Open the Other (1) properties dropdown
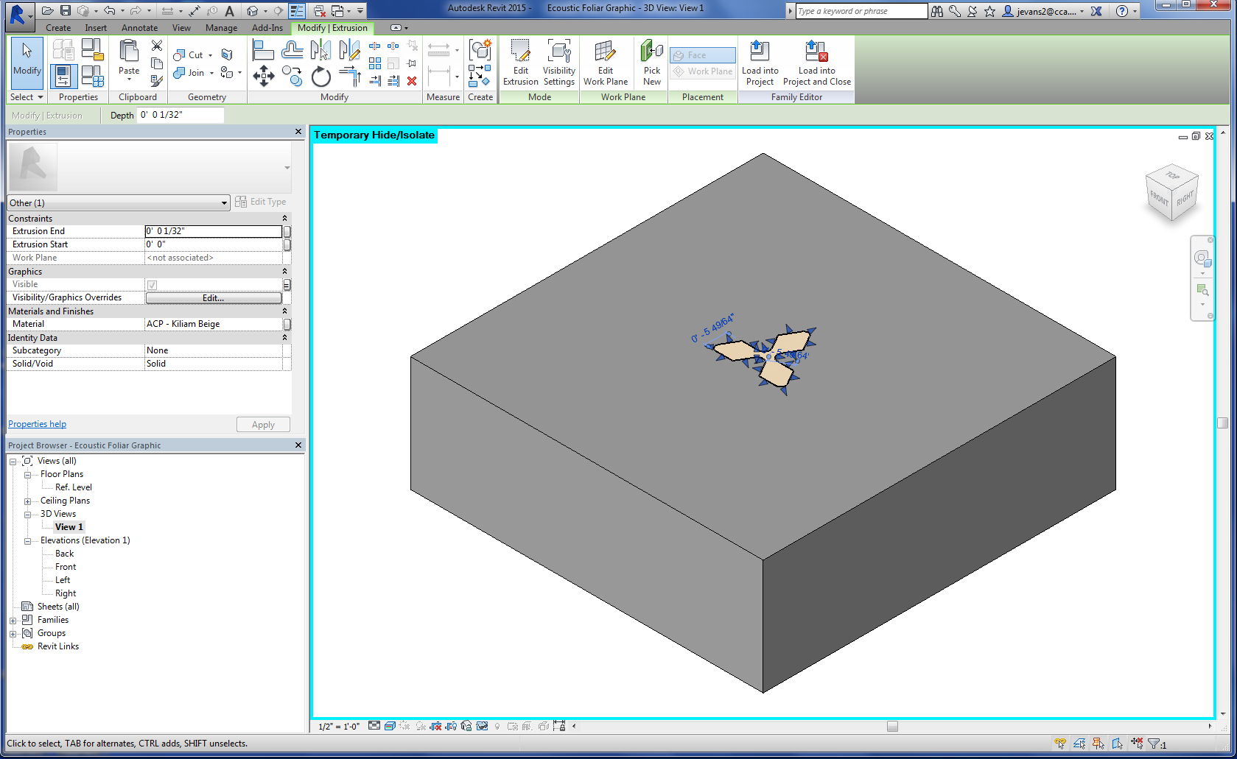 (x=224, y=202)
